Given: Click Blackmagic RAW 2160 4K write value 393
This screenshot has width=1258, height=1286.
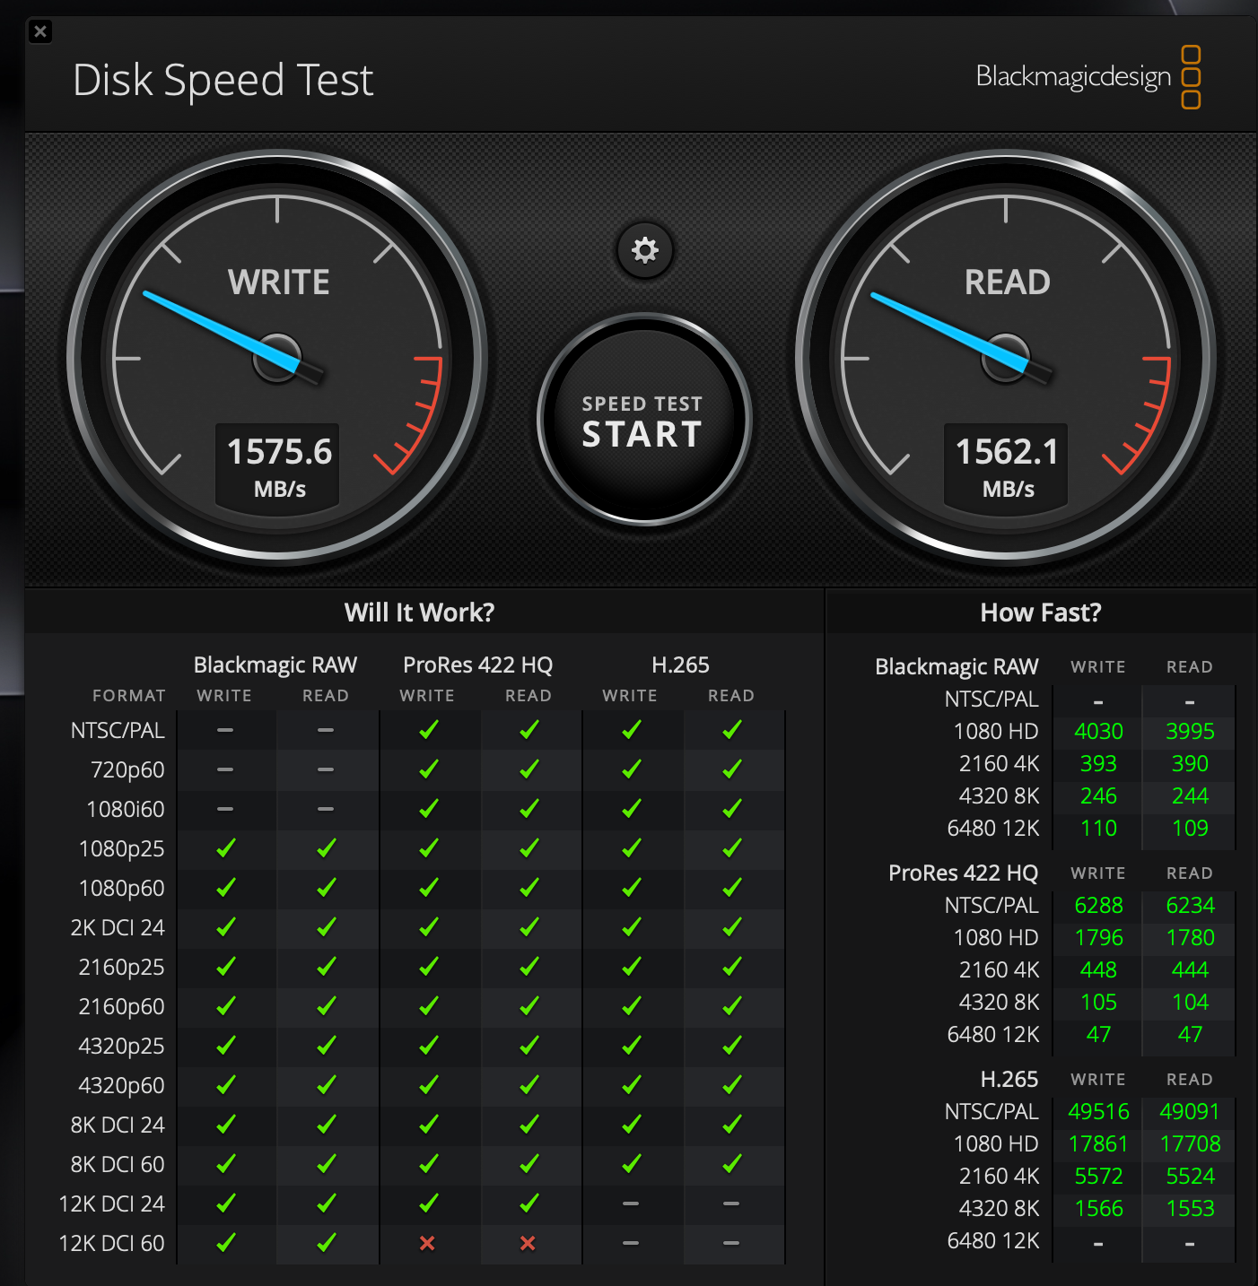Looking at the screenshot, I should pyautogui.click(x=1098, y=763).
